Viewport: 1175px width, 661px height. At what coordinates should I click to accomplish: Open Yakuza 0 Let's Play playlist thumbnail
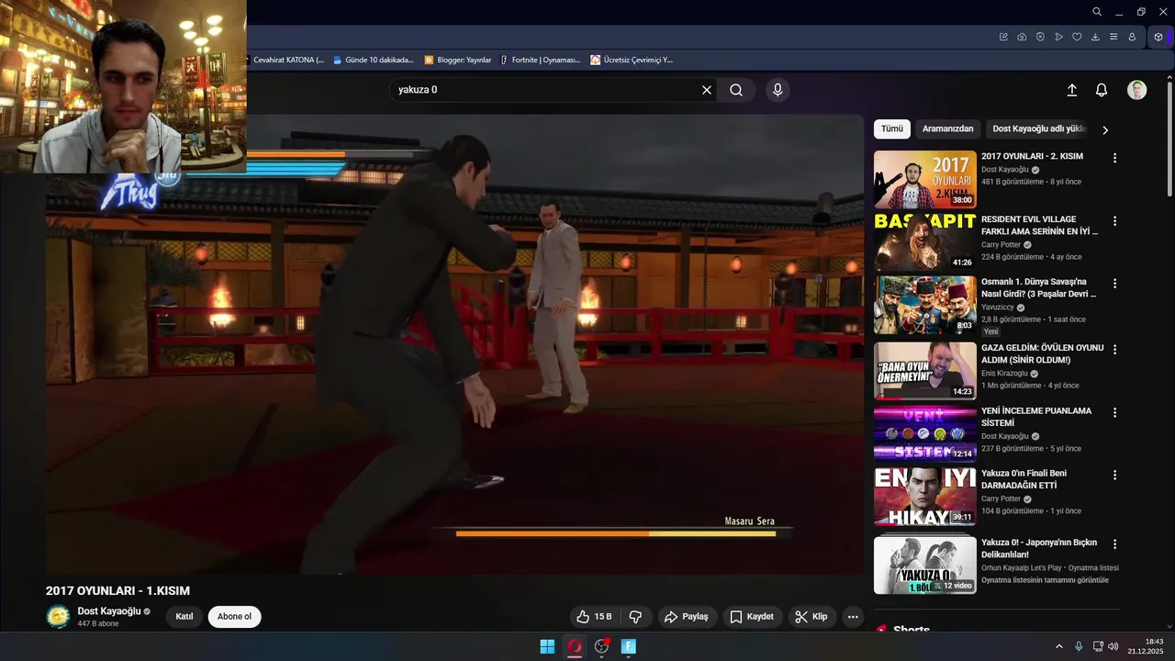coord(925,565)
